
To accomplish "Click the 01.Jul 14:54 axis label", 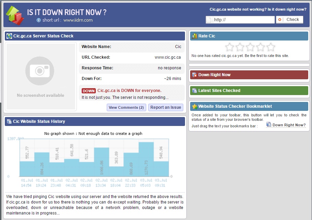I will tap(27, 183).
